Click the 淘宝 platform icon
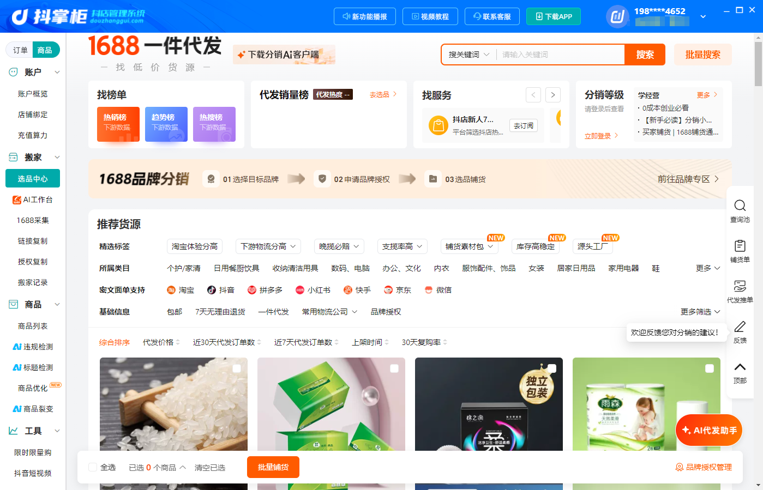The width and height of the screenshot is (763, 490). 171,290
